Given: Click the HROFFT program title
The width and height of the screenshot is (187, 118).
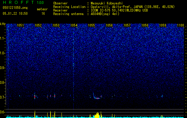Looking at the screenshot, I should point(18,2).
